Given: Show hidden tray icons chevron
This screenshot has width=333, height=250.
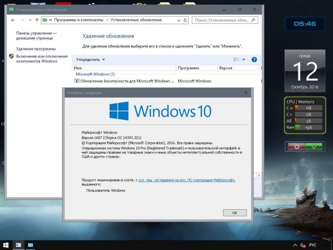Looking at the screenshot, I should click(295, 245).
